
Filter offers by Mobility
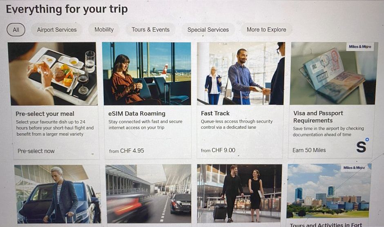104,30
